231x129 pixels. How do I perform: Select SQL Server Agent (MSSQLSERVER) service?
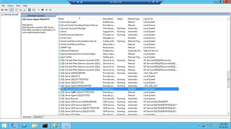click(x=76, y=86)
